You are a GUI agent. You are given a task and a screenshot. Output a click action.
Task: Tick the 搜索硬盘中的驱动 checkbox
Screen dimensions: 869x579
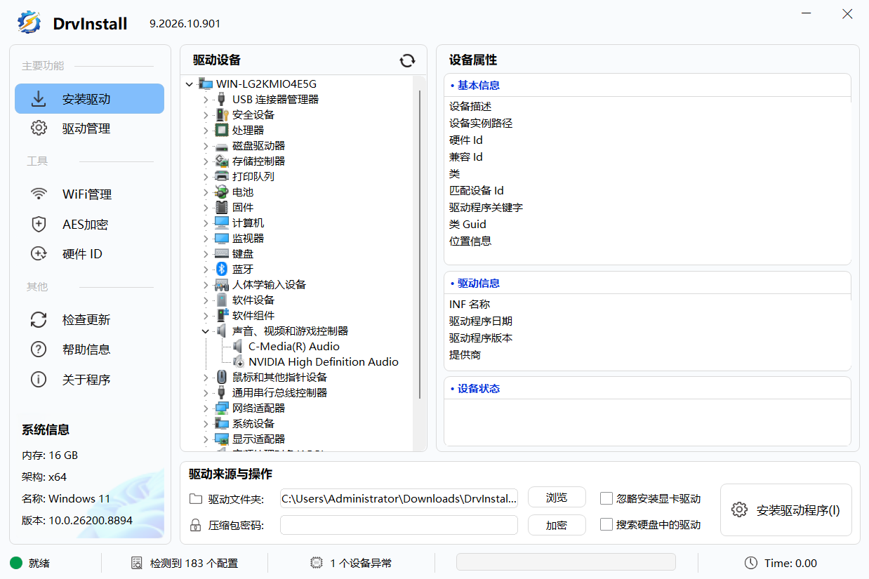(x=606, y=524)
